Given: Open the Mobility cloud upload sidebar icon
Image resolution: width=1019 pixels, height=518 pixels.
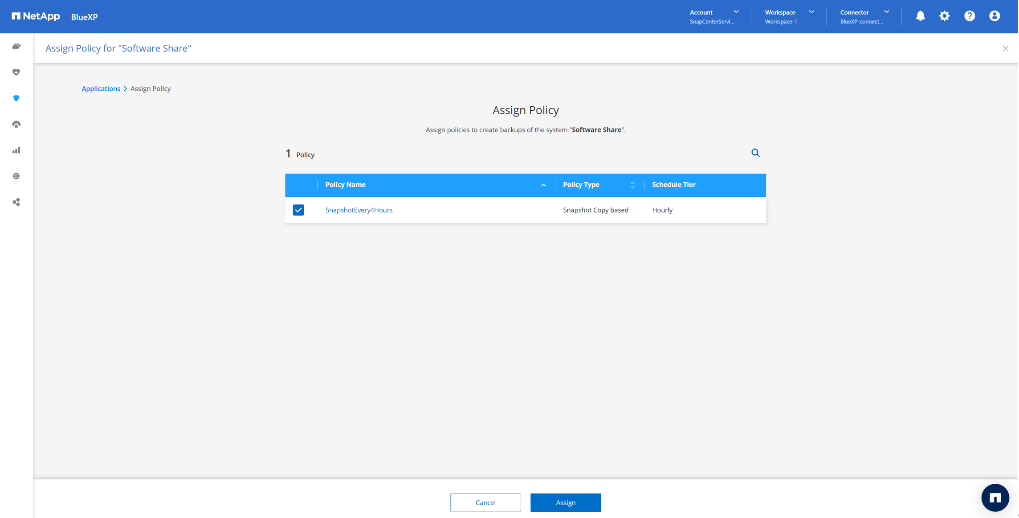Looking at the screenshot, I should (16, 124).
